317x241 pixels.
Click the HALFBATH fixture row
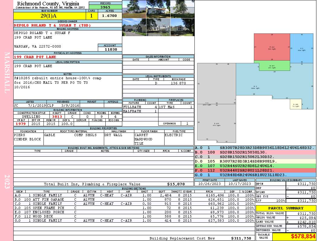[140, 111]
